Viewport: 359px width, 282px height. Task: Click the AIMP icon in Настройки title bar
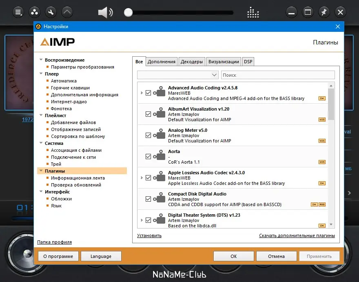click(x=38, y=27)
